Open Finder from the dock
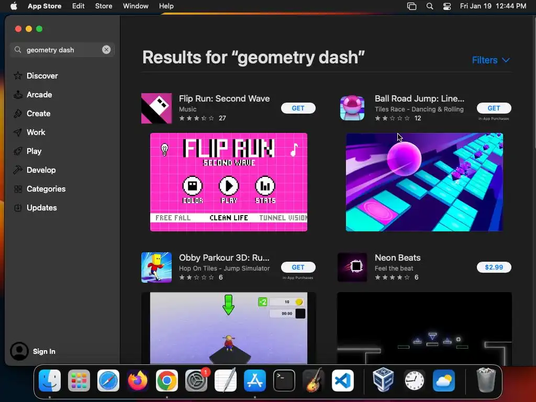The height and width of the screenshot is (402, 536). tap(50, 381)
